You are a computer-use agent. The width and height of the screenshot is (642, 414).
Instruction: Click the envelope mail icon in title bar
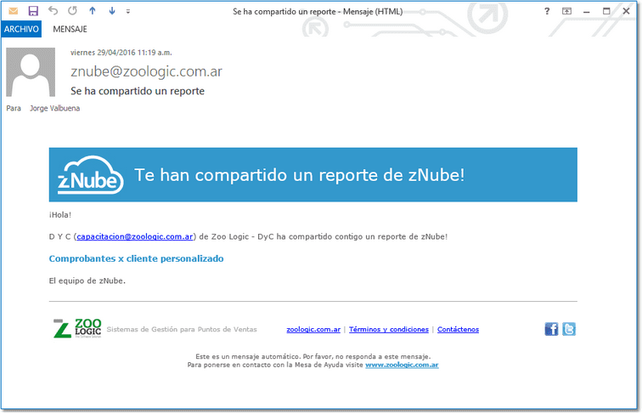(x=13, y=11)
